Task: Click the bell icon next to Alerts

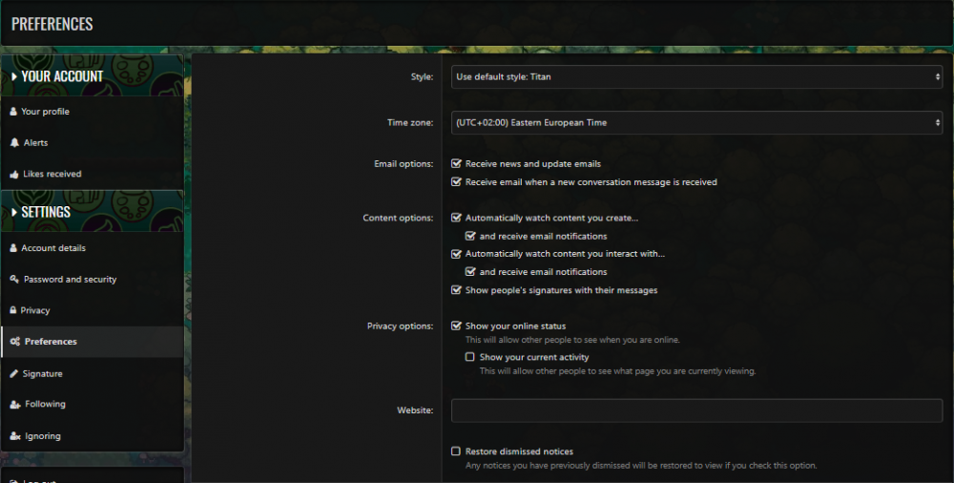Action: 13,143
